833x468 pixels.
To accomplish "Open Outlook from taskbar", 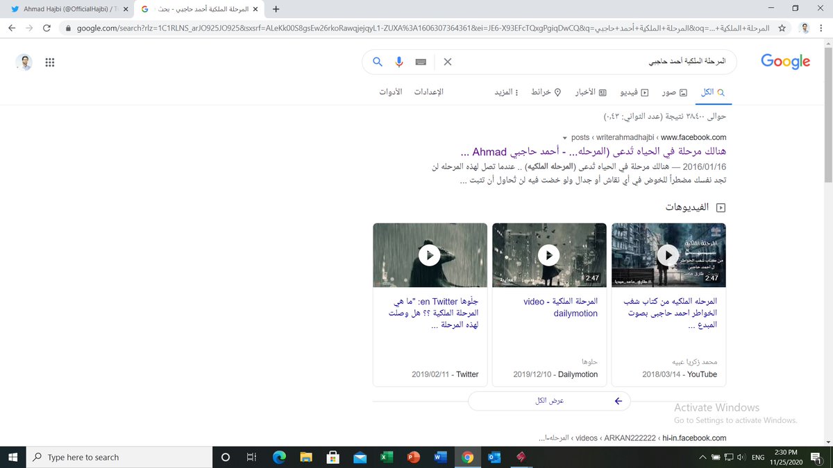I will click(495, 457).
